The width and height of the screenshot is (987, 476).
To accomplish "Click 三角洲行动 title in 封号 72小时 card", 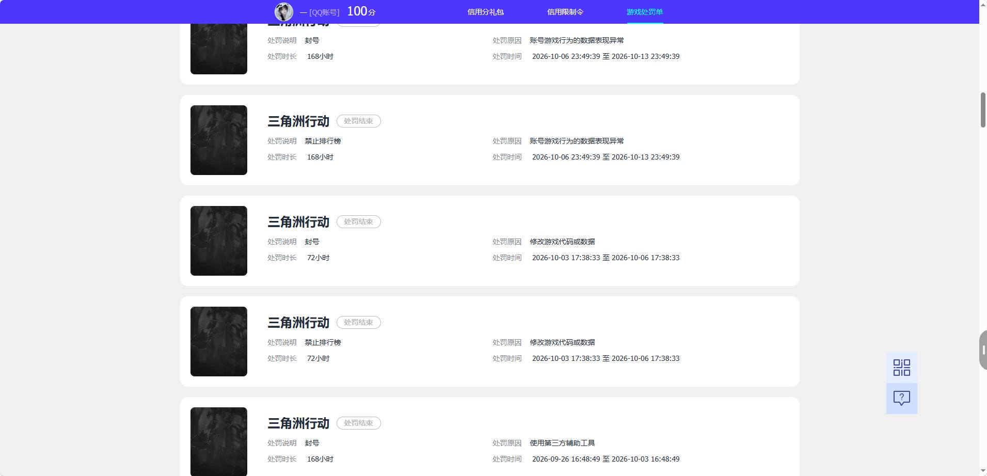I will click(298, 222).
